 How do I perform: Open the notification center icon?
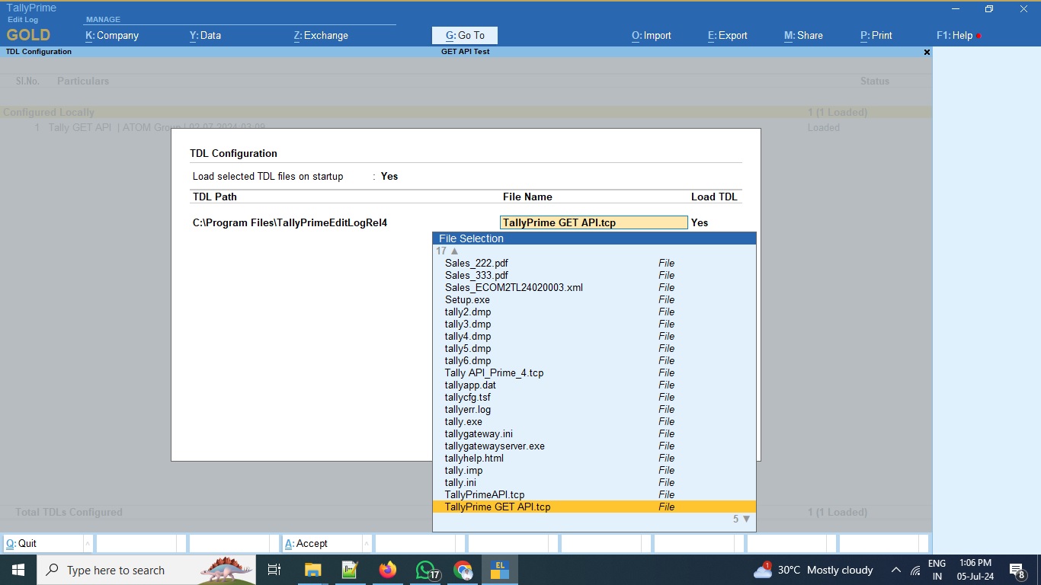click(x=1017, y=570)
